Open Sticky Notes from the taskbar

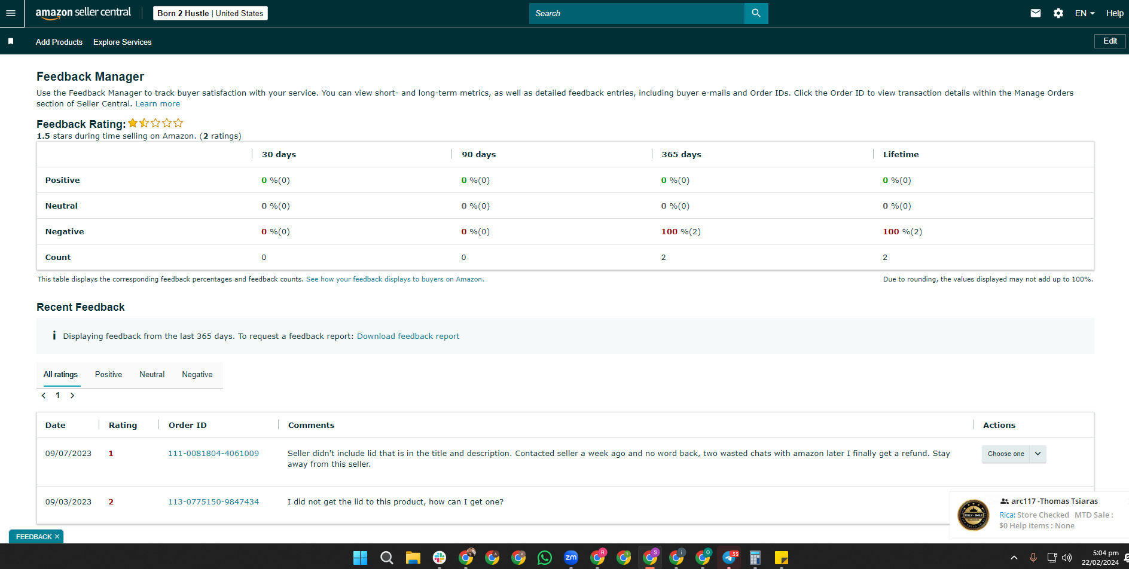click(x=782, y=558)
